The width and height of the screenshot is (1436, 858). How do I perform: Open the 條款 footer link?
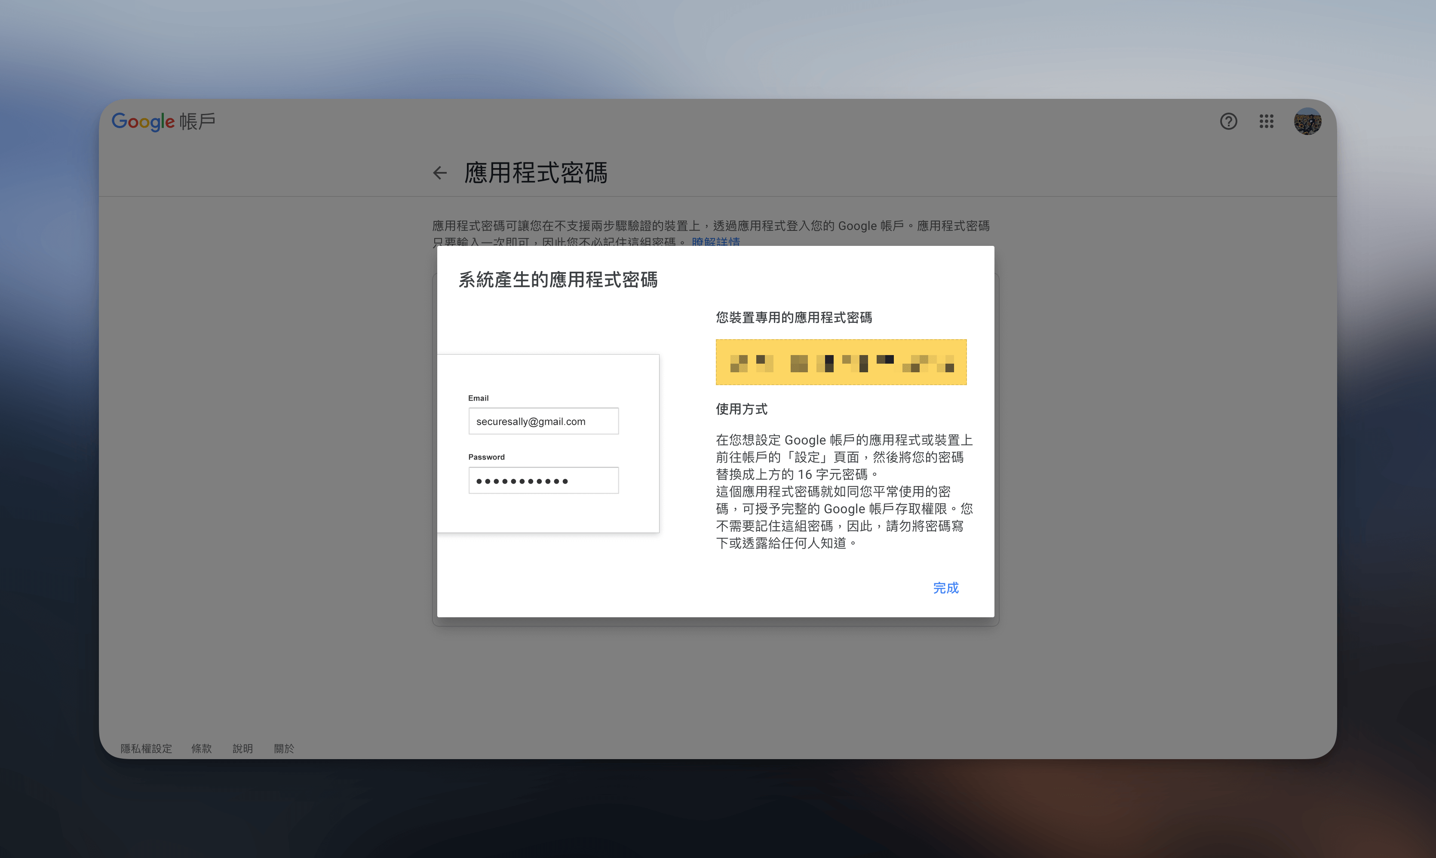202,749
